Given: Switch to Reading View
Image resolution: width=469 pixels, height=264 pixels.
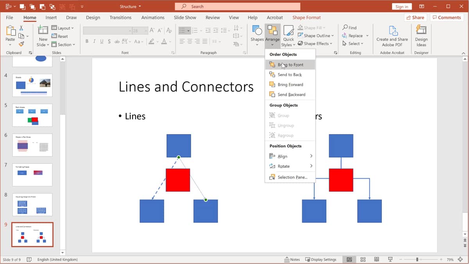Looking at the screenshot, I should click(376, 260).
